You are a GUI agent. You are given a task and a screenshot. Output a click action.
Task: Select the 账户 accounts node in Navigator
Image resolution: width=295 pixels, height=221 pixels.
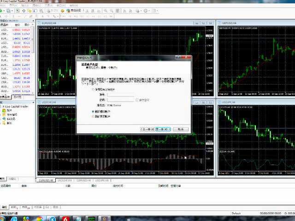pos(7,110)
